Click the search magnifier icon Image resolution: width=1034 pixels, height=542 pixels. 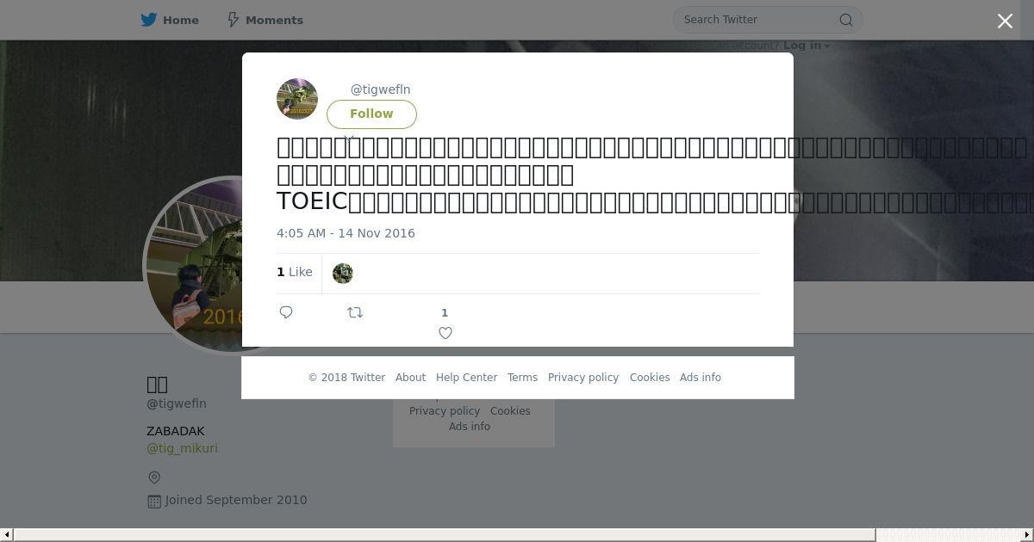click(846, 20)
